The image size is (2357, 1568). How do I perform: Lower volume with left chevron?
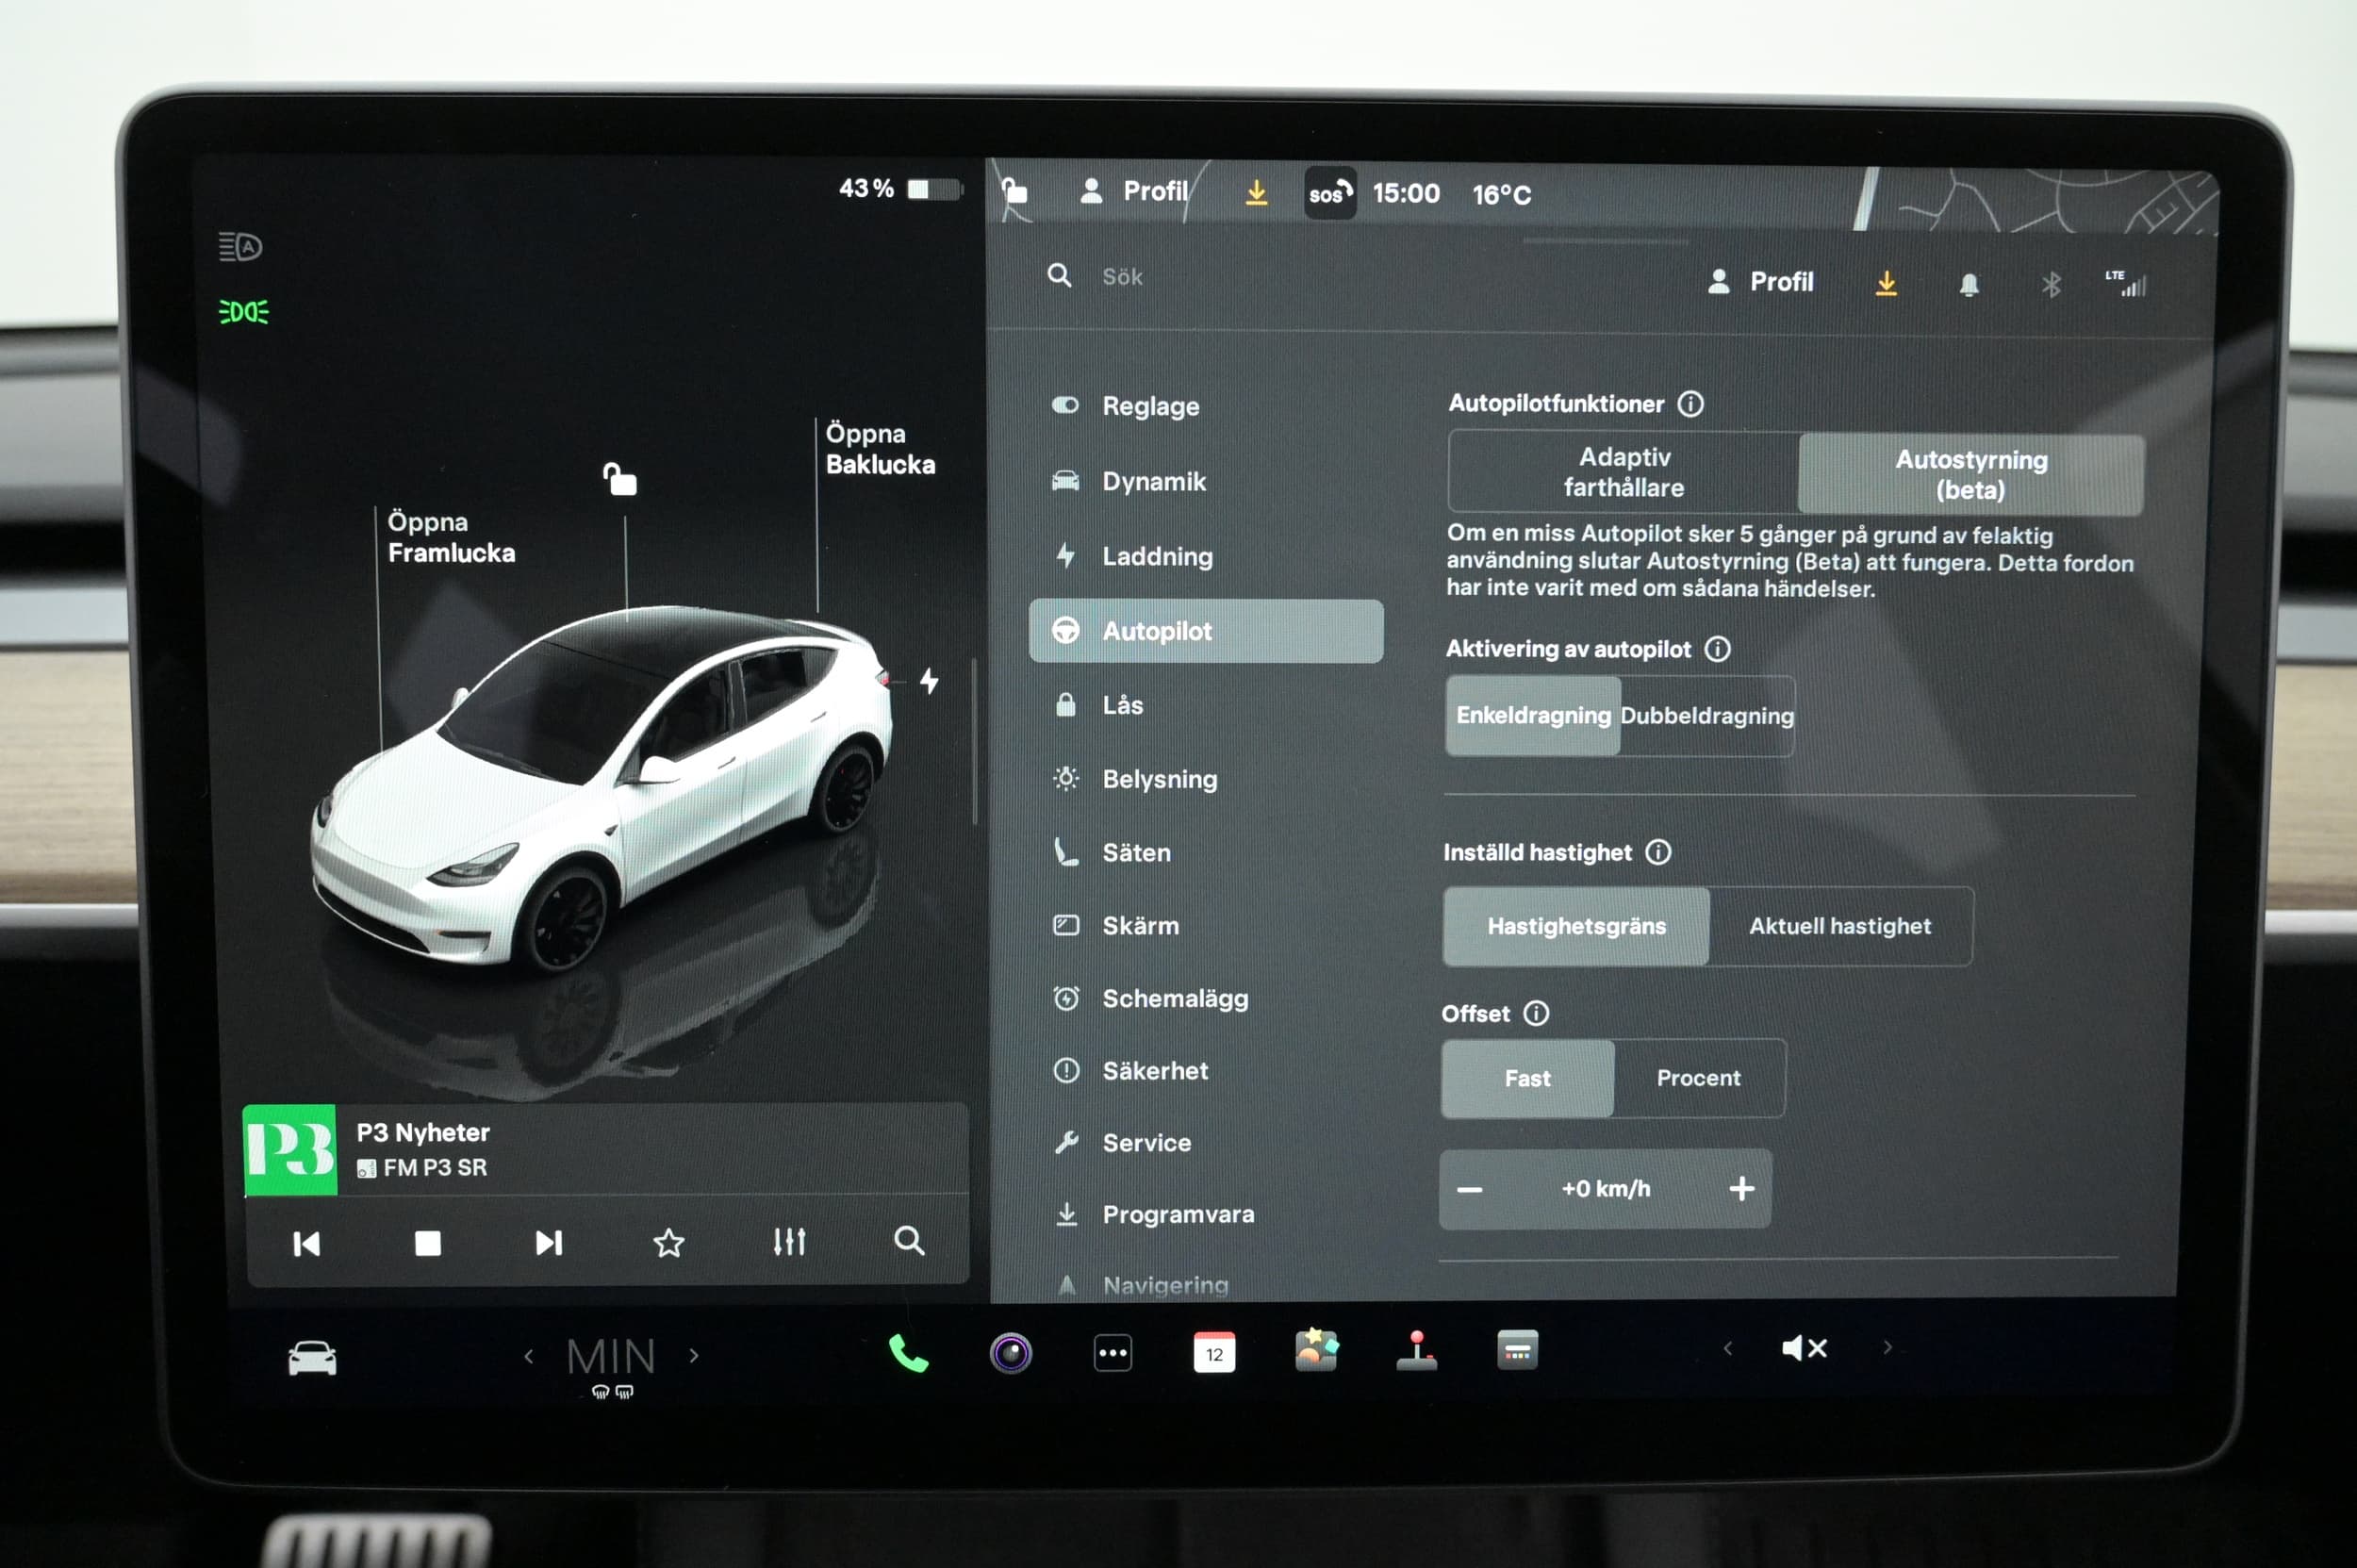[x=1727, y=1348]
